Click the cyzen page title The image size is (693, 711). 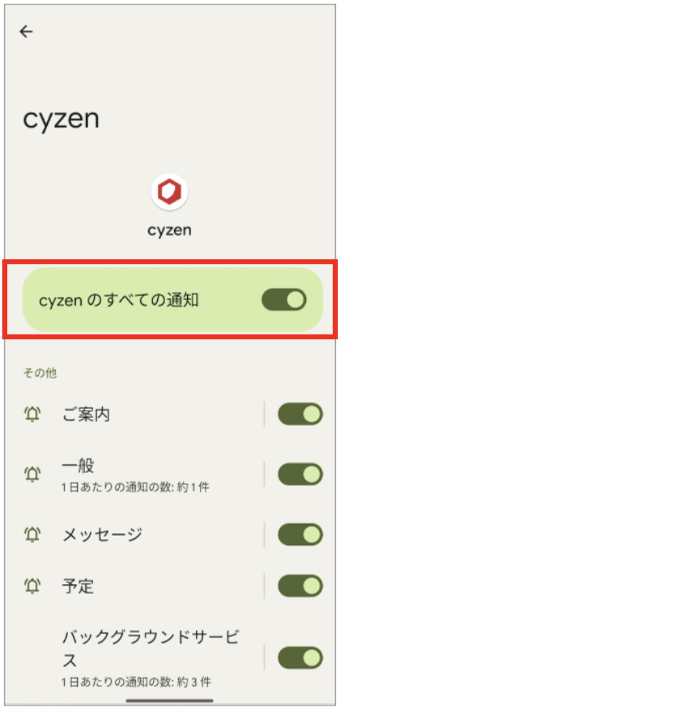pos(61,120)
